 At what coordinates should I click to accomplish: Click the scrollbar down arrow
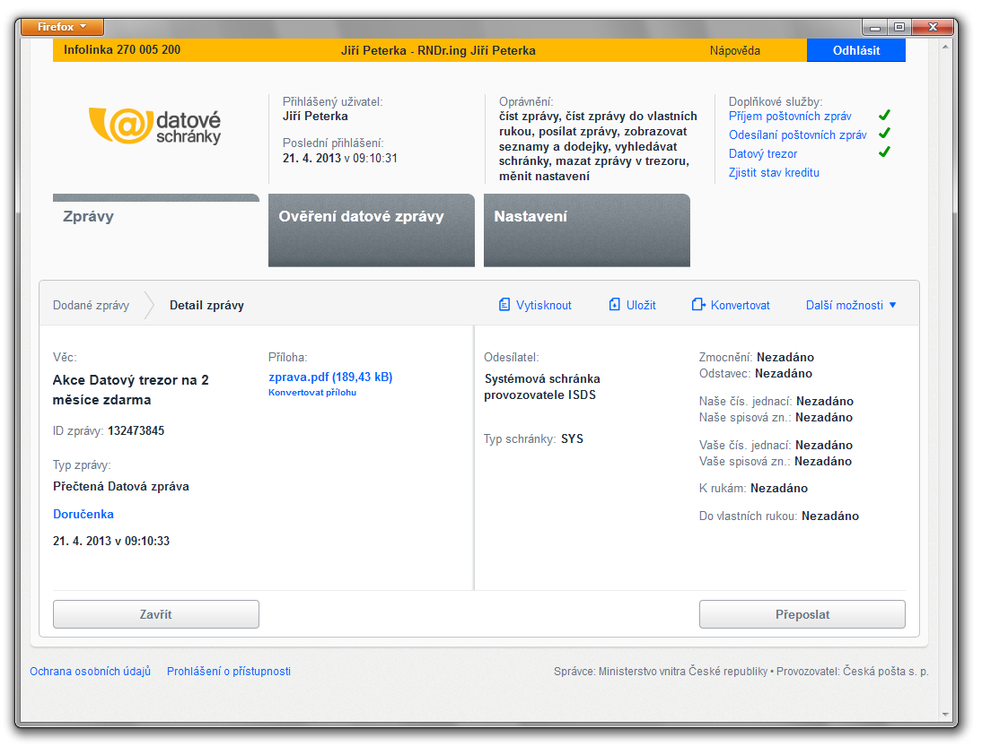point(946,714)
